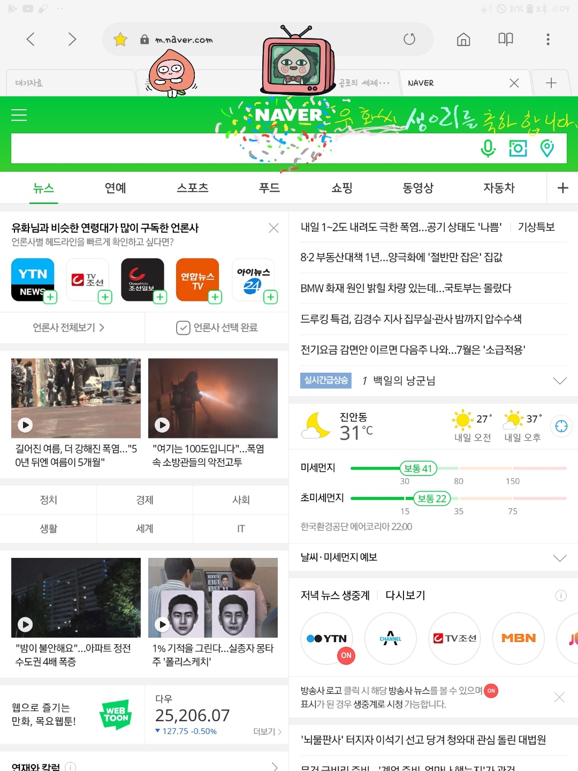Select the 자동차 tab

pos(499,188)
